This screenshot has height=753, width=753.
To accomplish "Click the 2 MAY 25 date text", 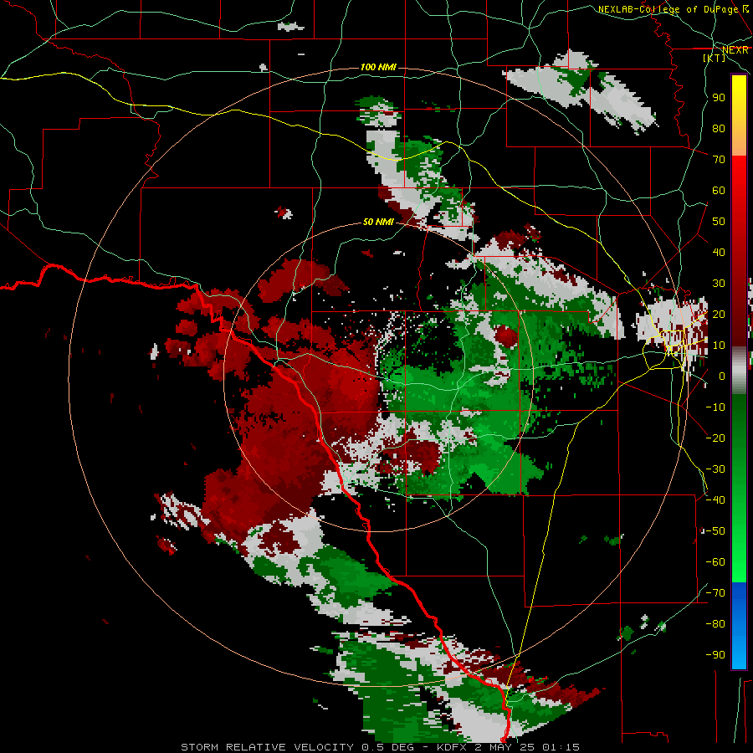I will 506,747.
